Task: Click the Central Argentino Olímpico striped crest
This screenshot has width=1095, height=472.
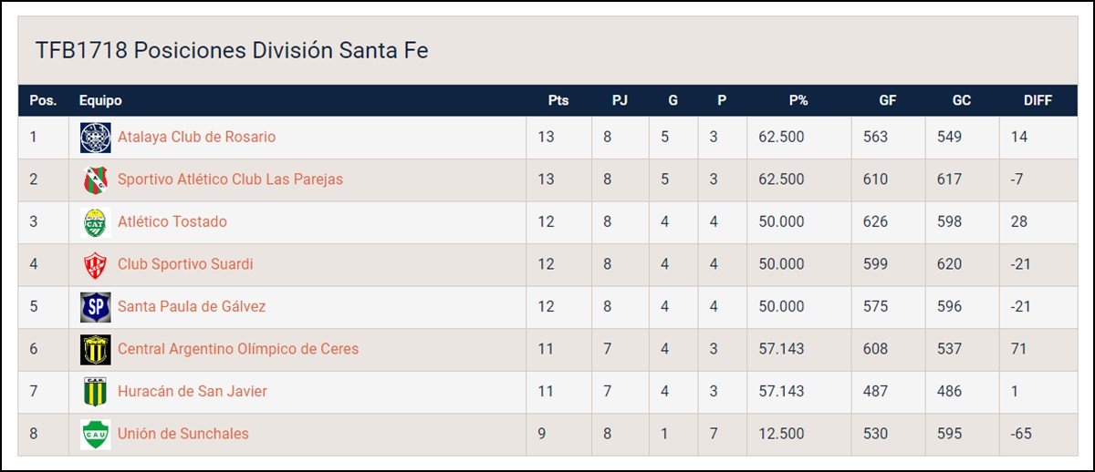Action: [95, 349]
